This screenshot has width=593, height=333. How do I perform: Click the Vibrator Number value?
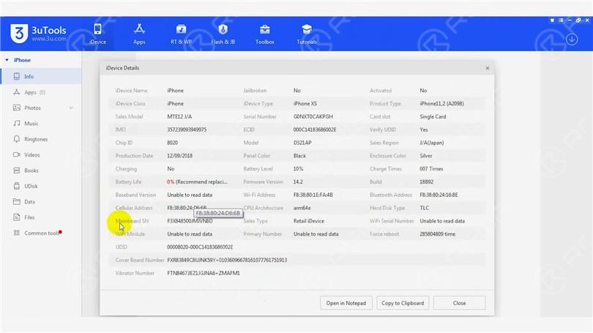coord(204,273)
